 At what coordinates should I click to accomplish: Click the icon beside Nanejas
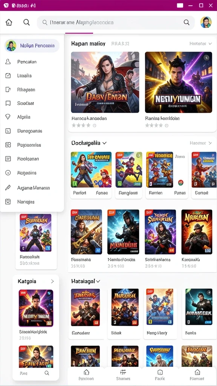click(8, 202)
